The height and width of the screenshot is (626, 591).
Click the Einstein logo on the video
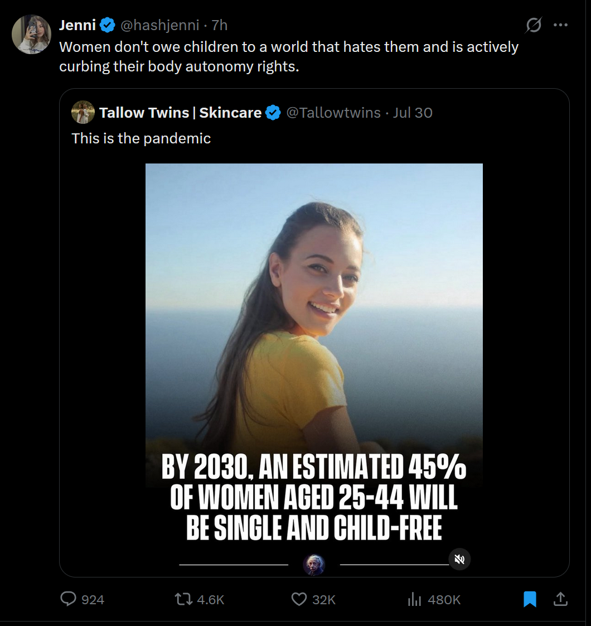(x=314, y=564)
